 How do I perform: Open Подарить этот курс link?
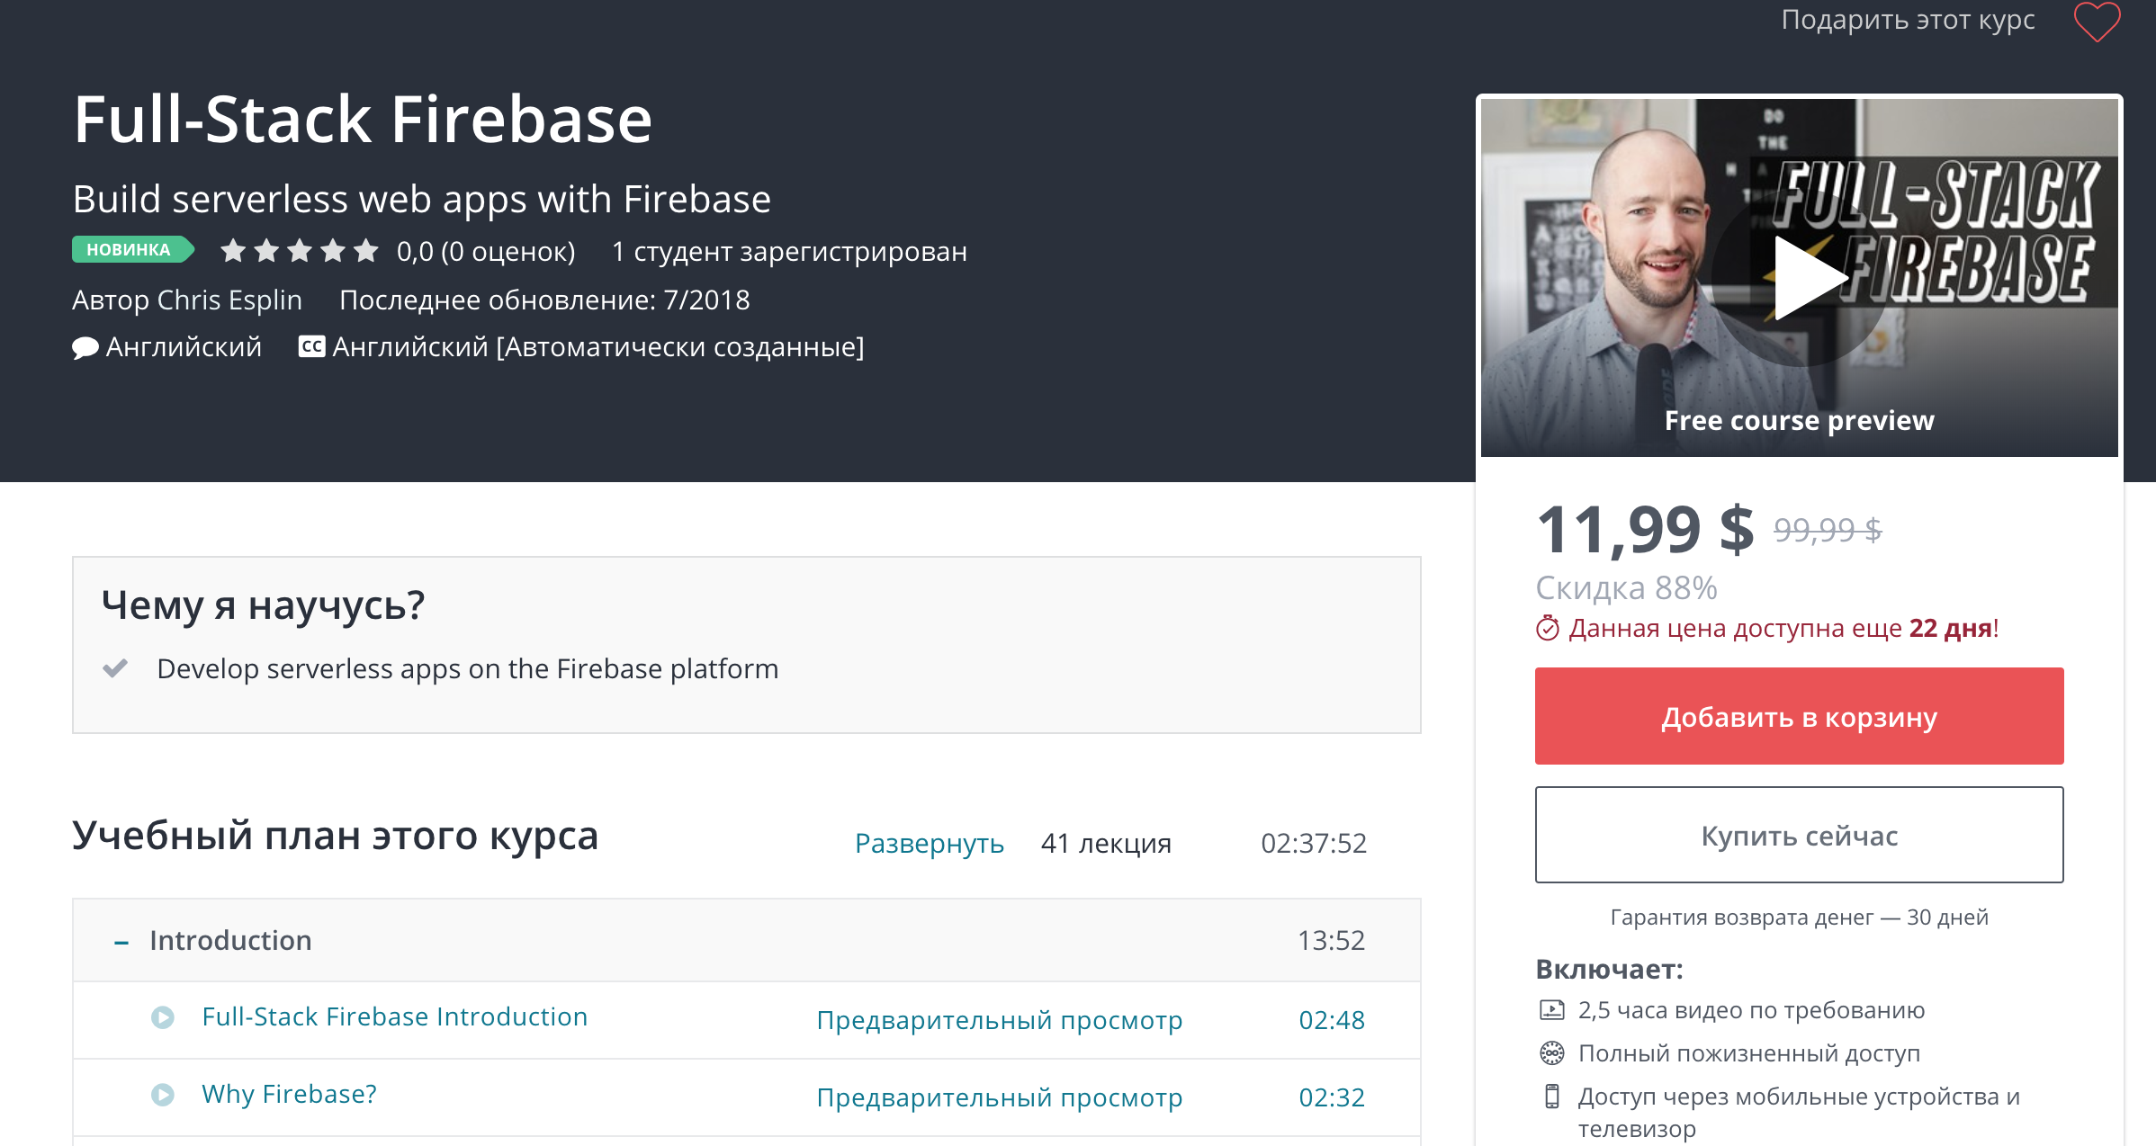point(1908,20)
